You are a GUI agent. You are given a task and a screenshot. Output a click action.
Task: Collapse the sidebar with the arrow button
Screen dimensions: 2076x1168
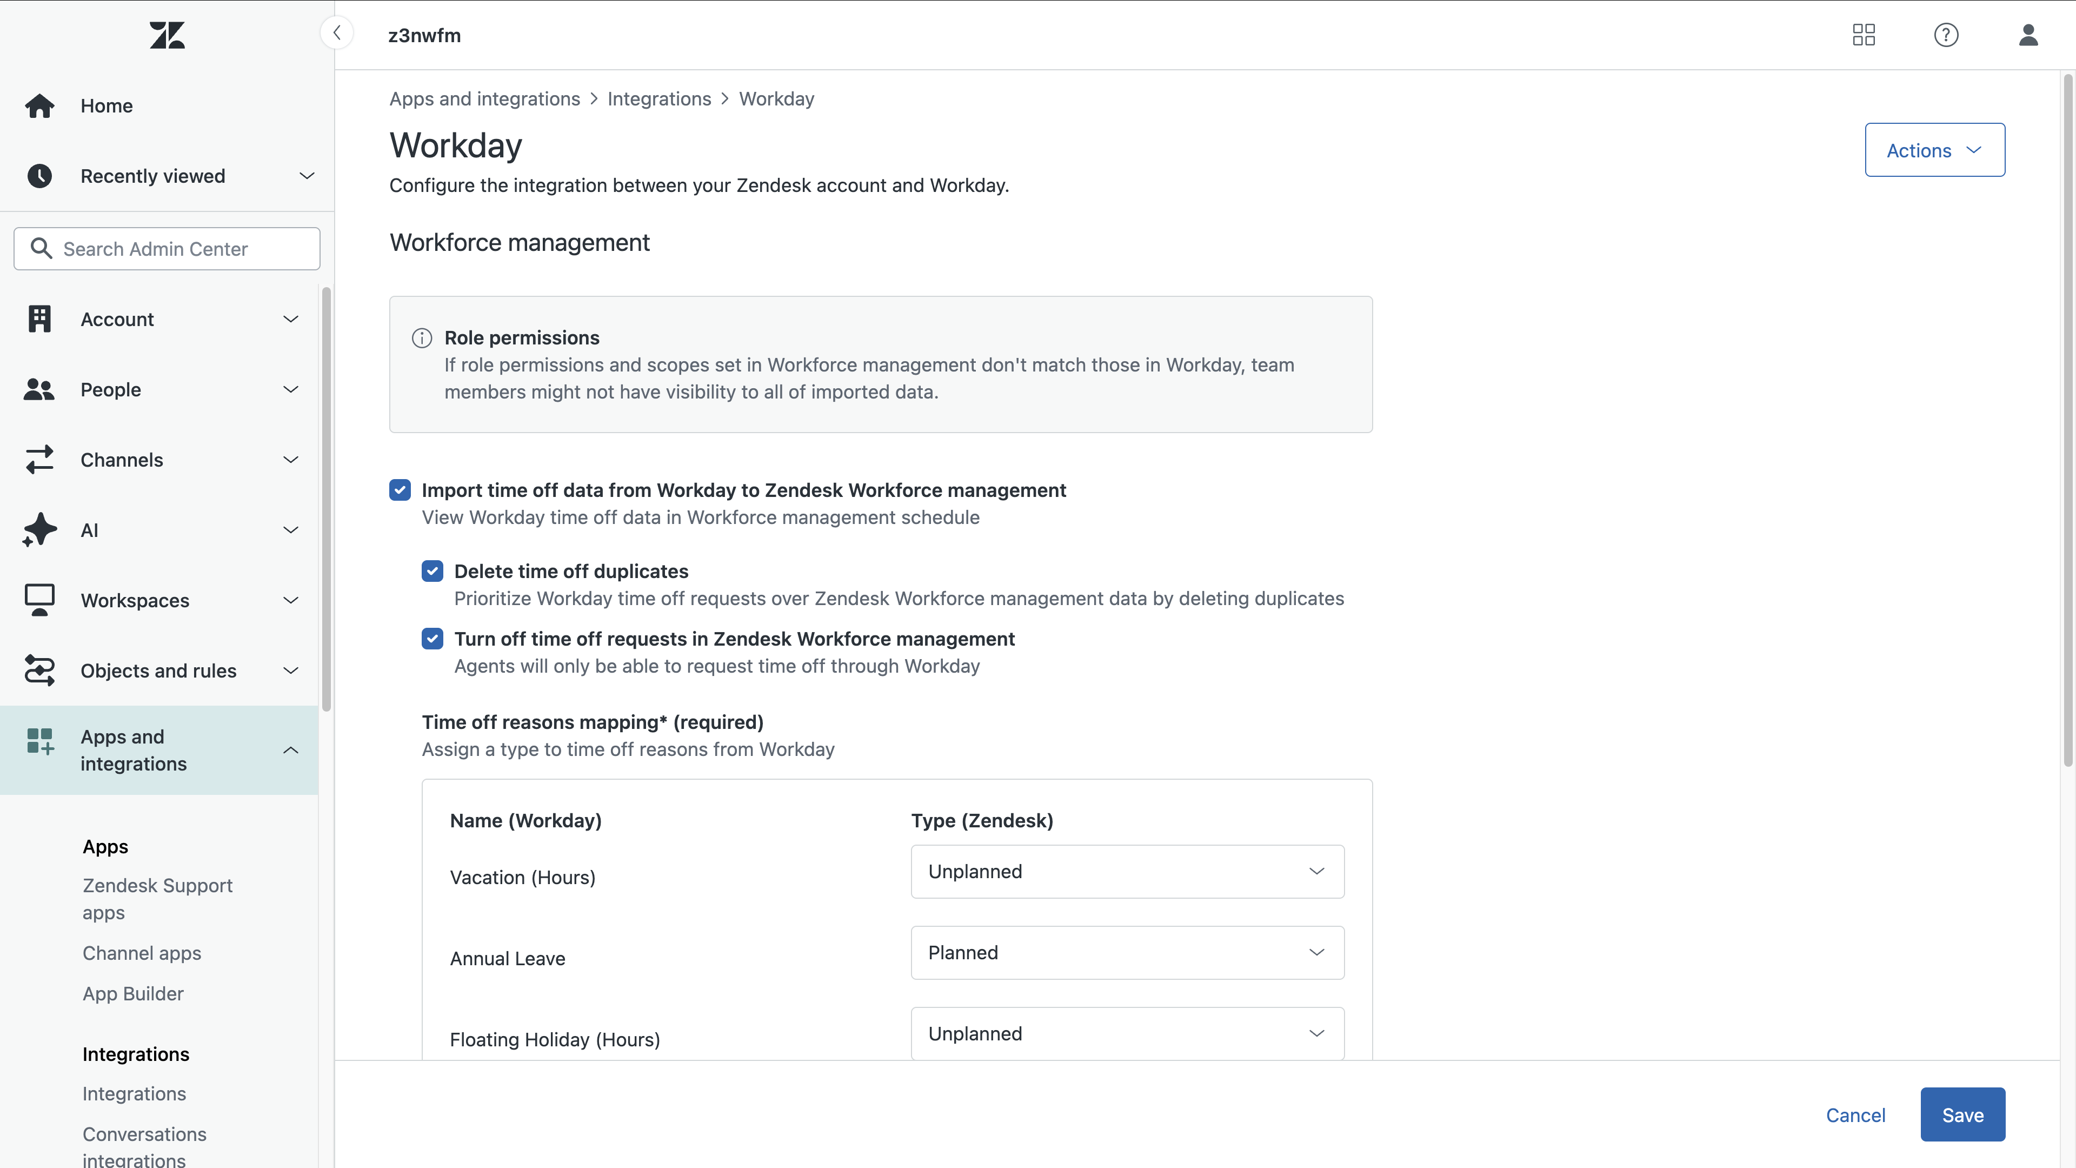pyautogui.click(x=337, y=34)
